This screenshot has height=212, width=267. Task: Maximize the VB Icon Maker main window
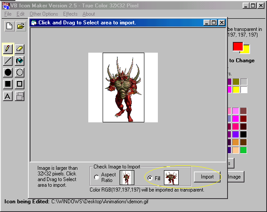pos(253,6)
